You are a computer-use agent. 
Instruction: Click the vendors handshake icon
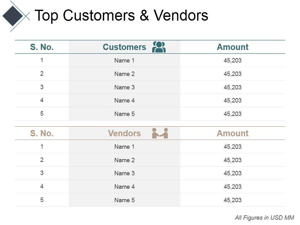tap(160, 133)
